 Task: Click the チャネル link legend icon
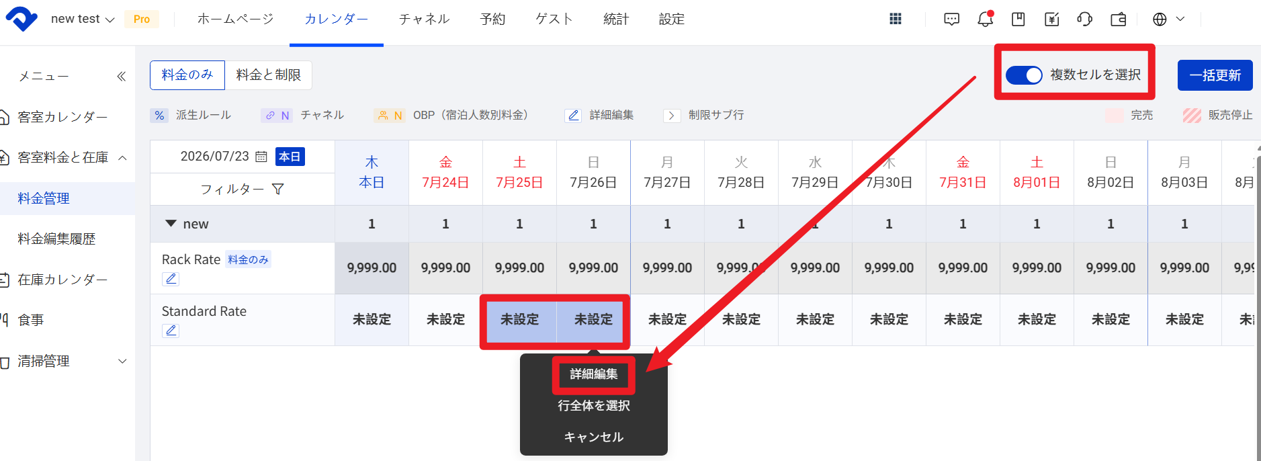click(x=277, y=116)
